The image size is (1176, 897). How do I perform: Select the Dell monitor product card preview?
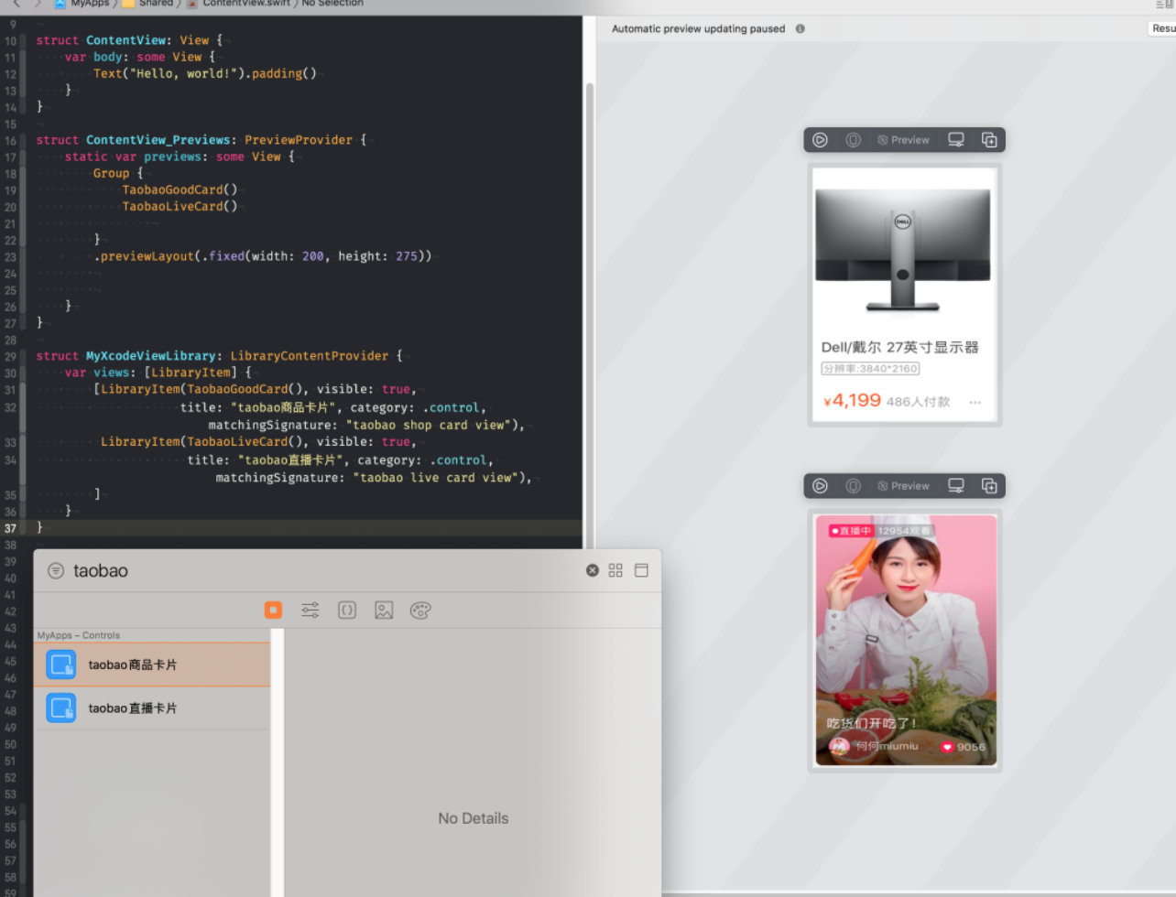coord(905,295)
